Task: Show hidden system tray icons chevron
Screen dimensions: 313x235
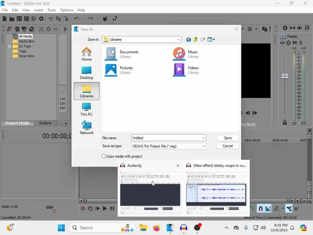Action: 226,228
